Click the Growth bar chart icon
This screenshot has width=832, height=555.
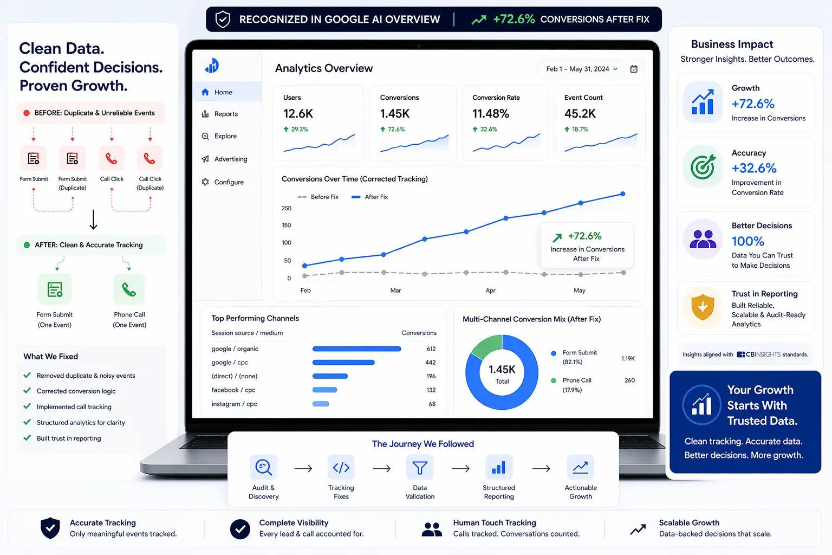(x=703, y=102)
